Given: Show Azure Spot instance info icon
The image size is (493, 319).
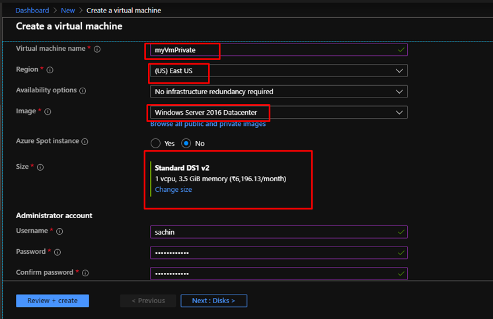Looking at the screenshot, I should point(85,142).
